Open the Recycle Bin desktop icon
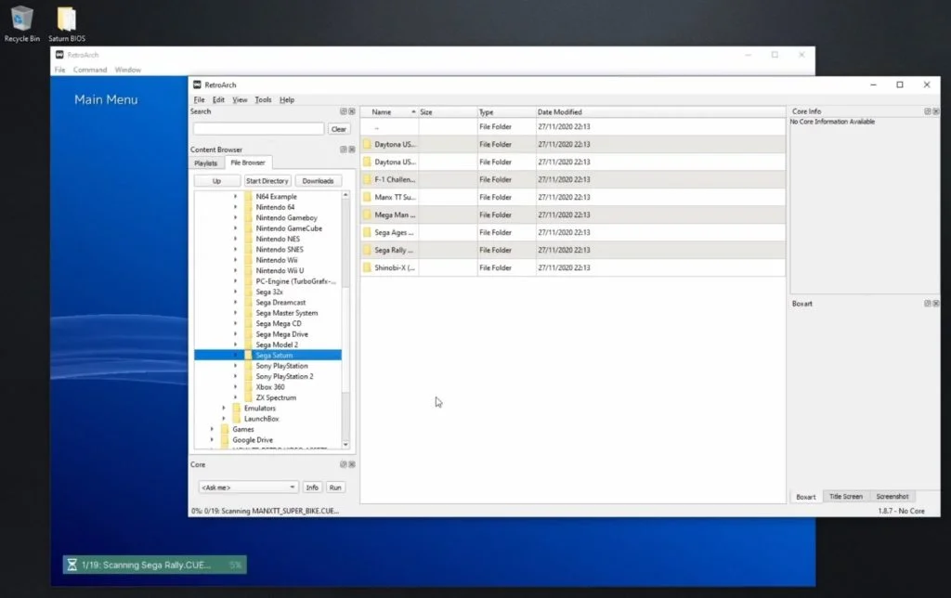 pyautogui.click(x=22, y=23)
